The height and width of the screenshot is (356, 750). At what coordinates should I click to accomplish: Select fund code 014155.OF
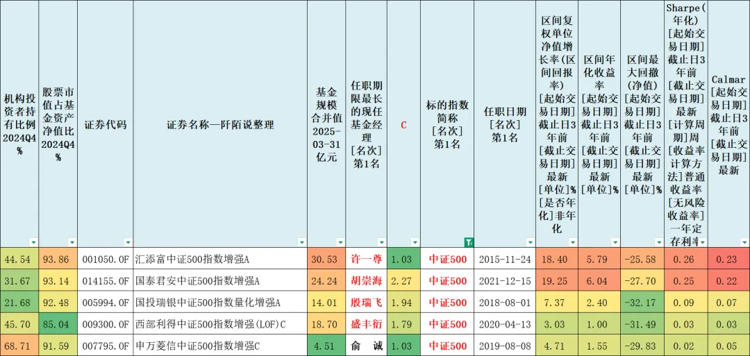tap(106, 280)
